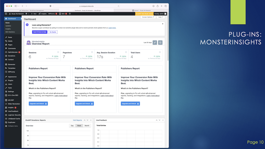Dismiss the Elementor notice with the X
The height and width of the screenshot is (149, 265).
(x=163, y=24)
